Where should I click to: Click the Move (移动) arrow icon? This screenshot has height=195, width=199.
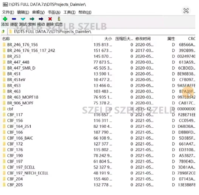pyautogui.click(x=41, y=19)
